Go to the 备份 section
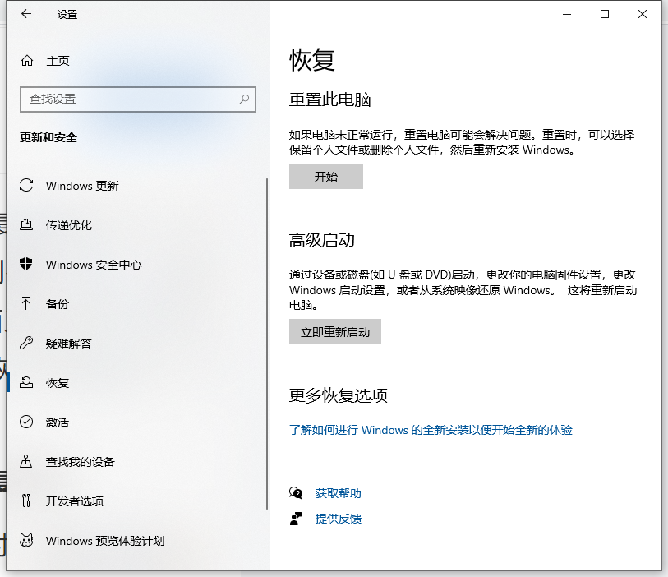The width and height of the screenshot is (668, 577). click(x=60, y=304)
